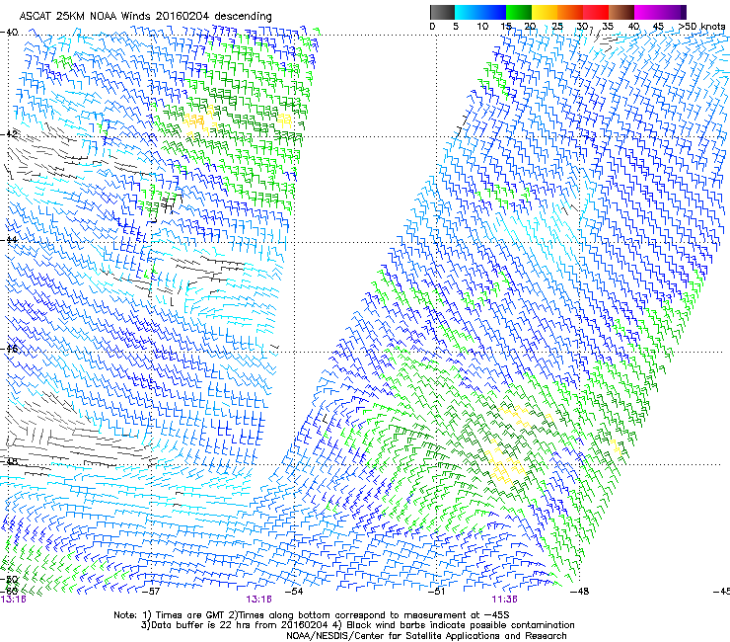
Task: Click the cyan-blue 5-15 knots legend swatch
Action: [x=480, y=12]
